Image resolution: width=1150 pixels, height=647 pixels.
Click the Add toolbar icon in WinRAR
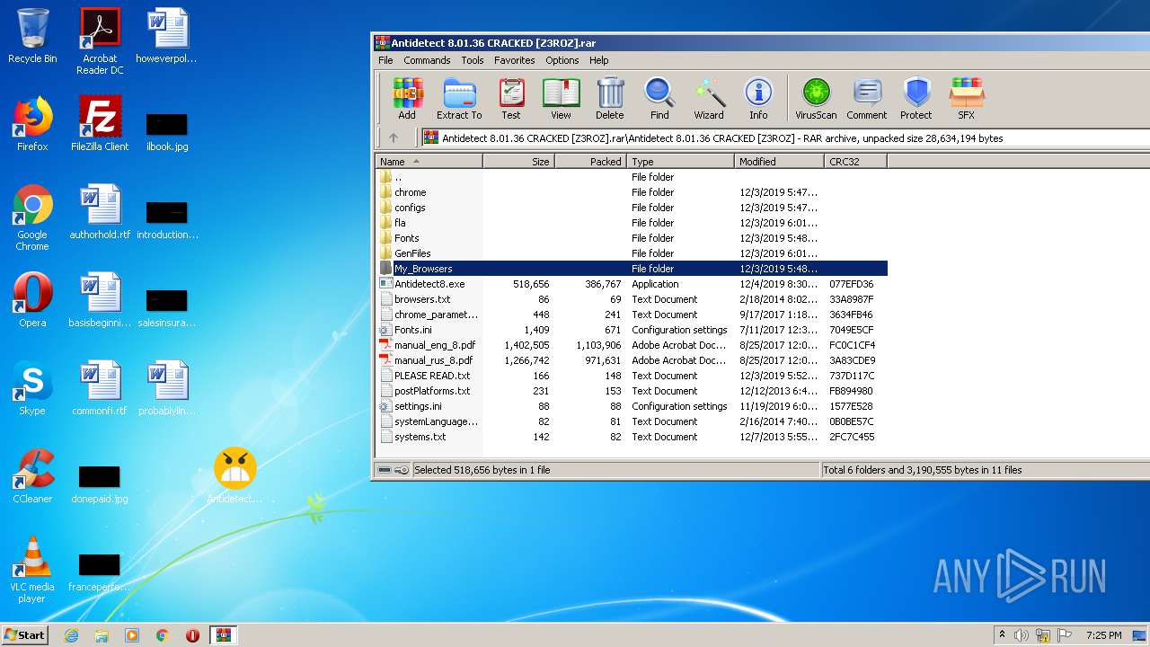(407, 99)
